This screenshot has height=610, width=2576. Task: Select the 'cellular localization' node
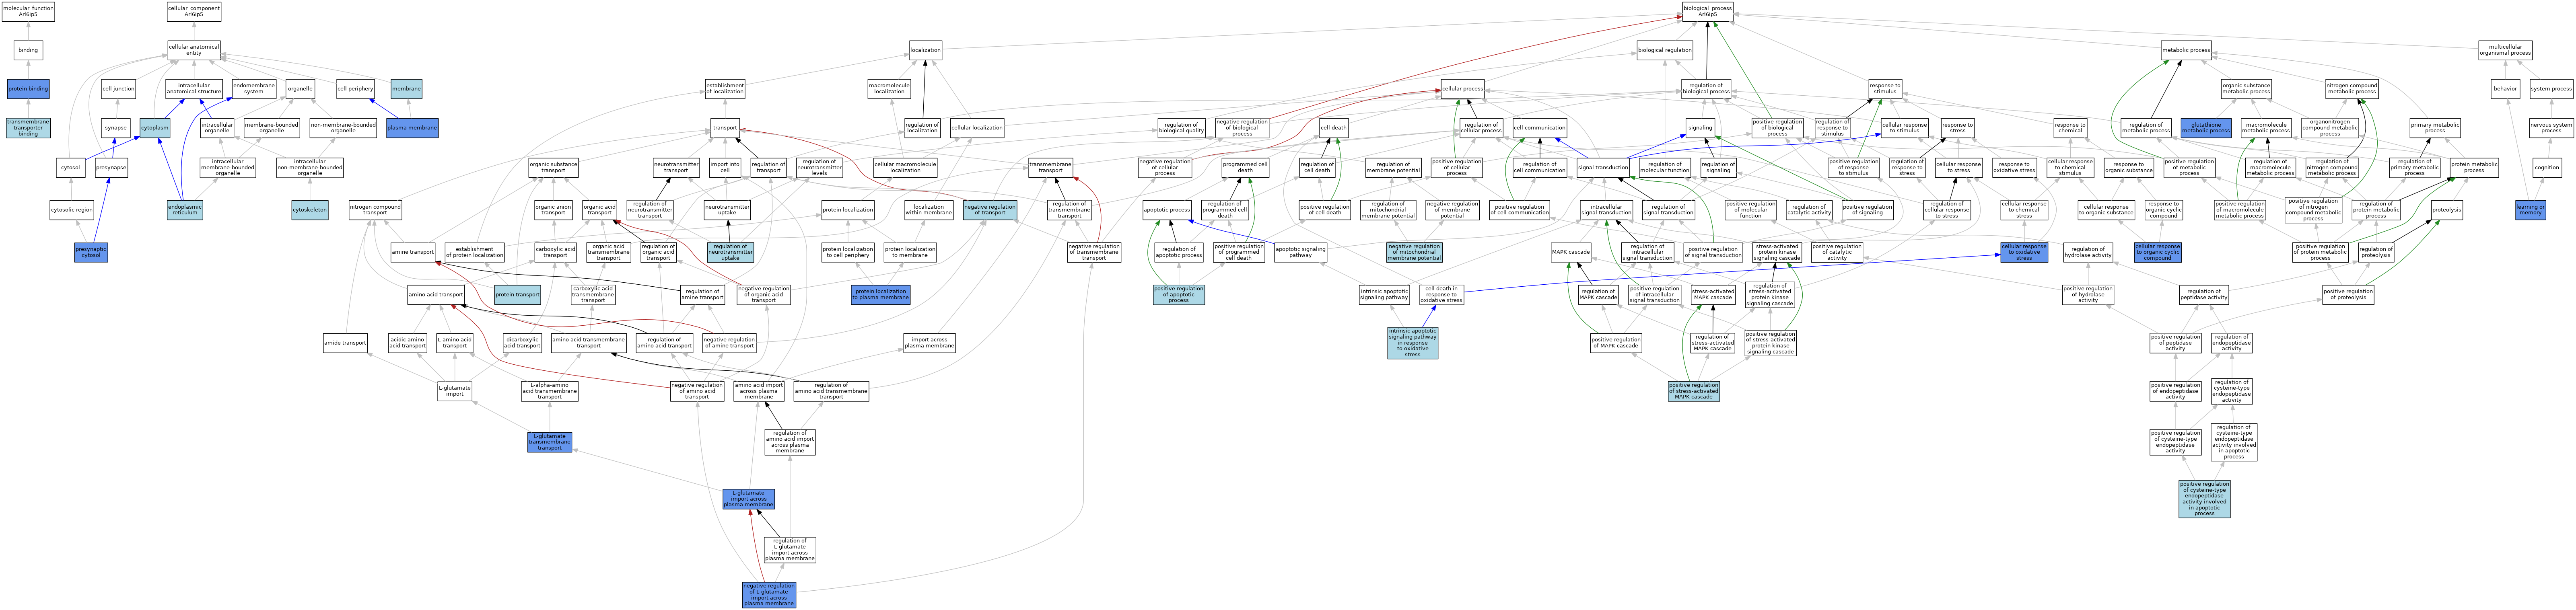point(976,128)
